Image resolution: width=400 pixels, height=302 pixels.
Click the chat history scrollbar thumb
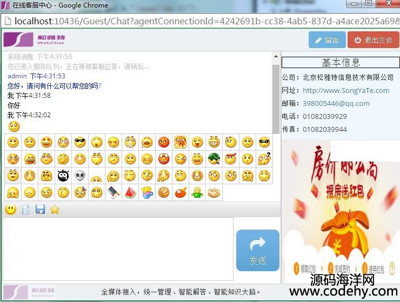pos(276,99)
